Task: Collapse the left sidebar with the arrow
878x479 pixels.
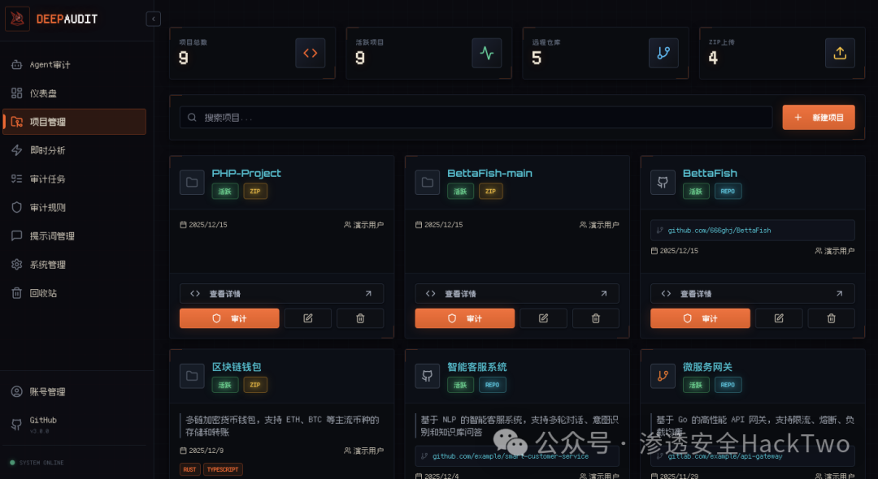Action: point(153,18)
